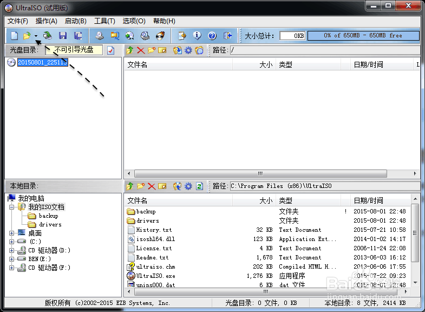Viewport: 425px width, 312px height.
Task: Sort the disc file list by 文件名 column
Action: tap(178, 64)
